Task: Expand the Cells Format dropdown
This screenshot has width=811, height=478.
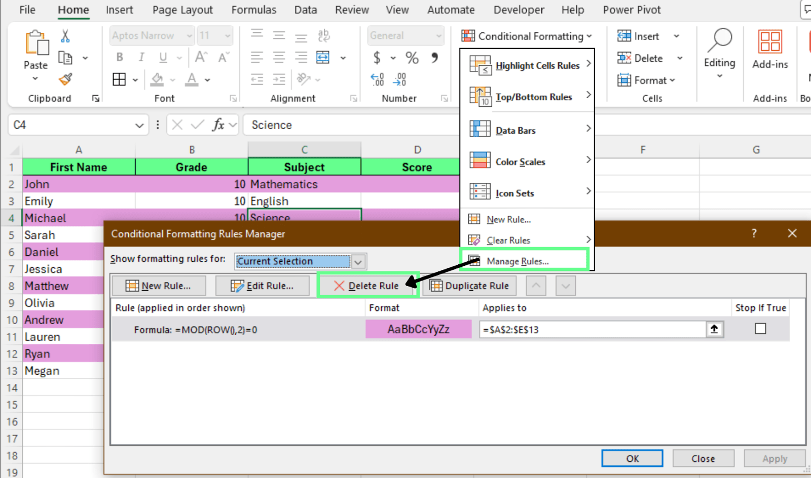Action: click(646, 80)
